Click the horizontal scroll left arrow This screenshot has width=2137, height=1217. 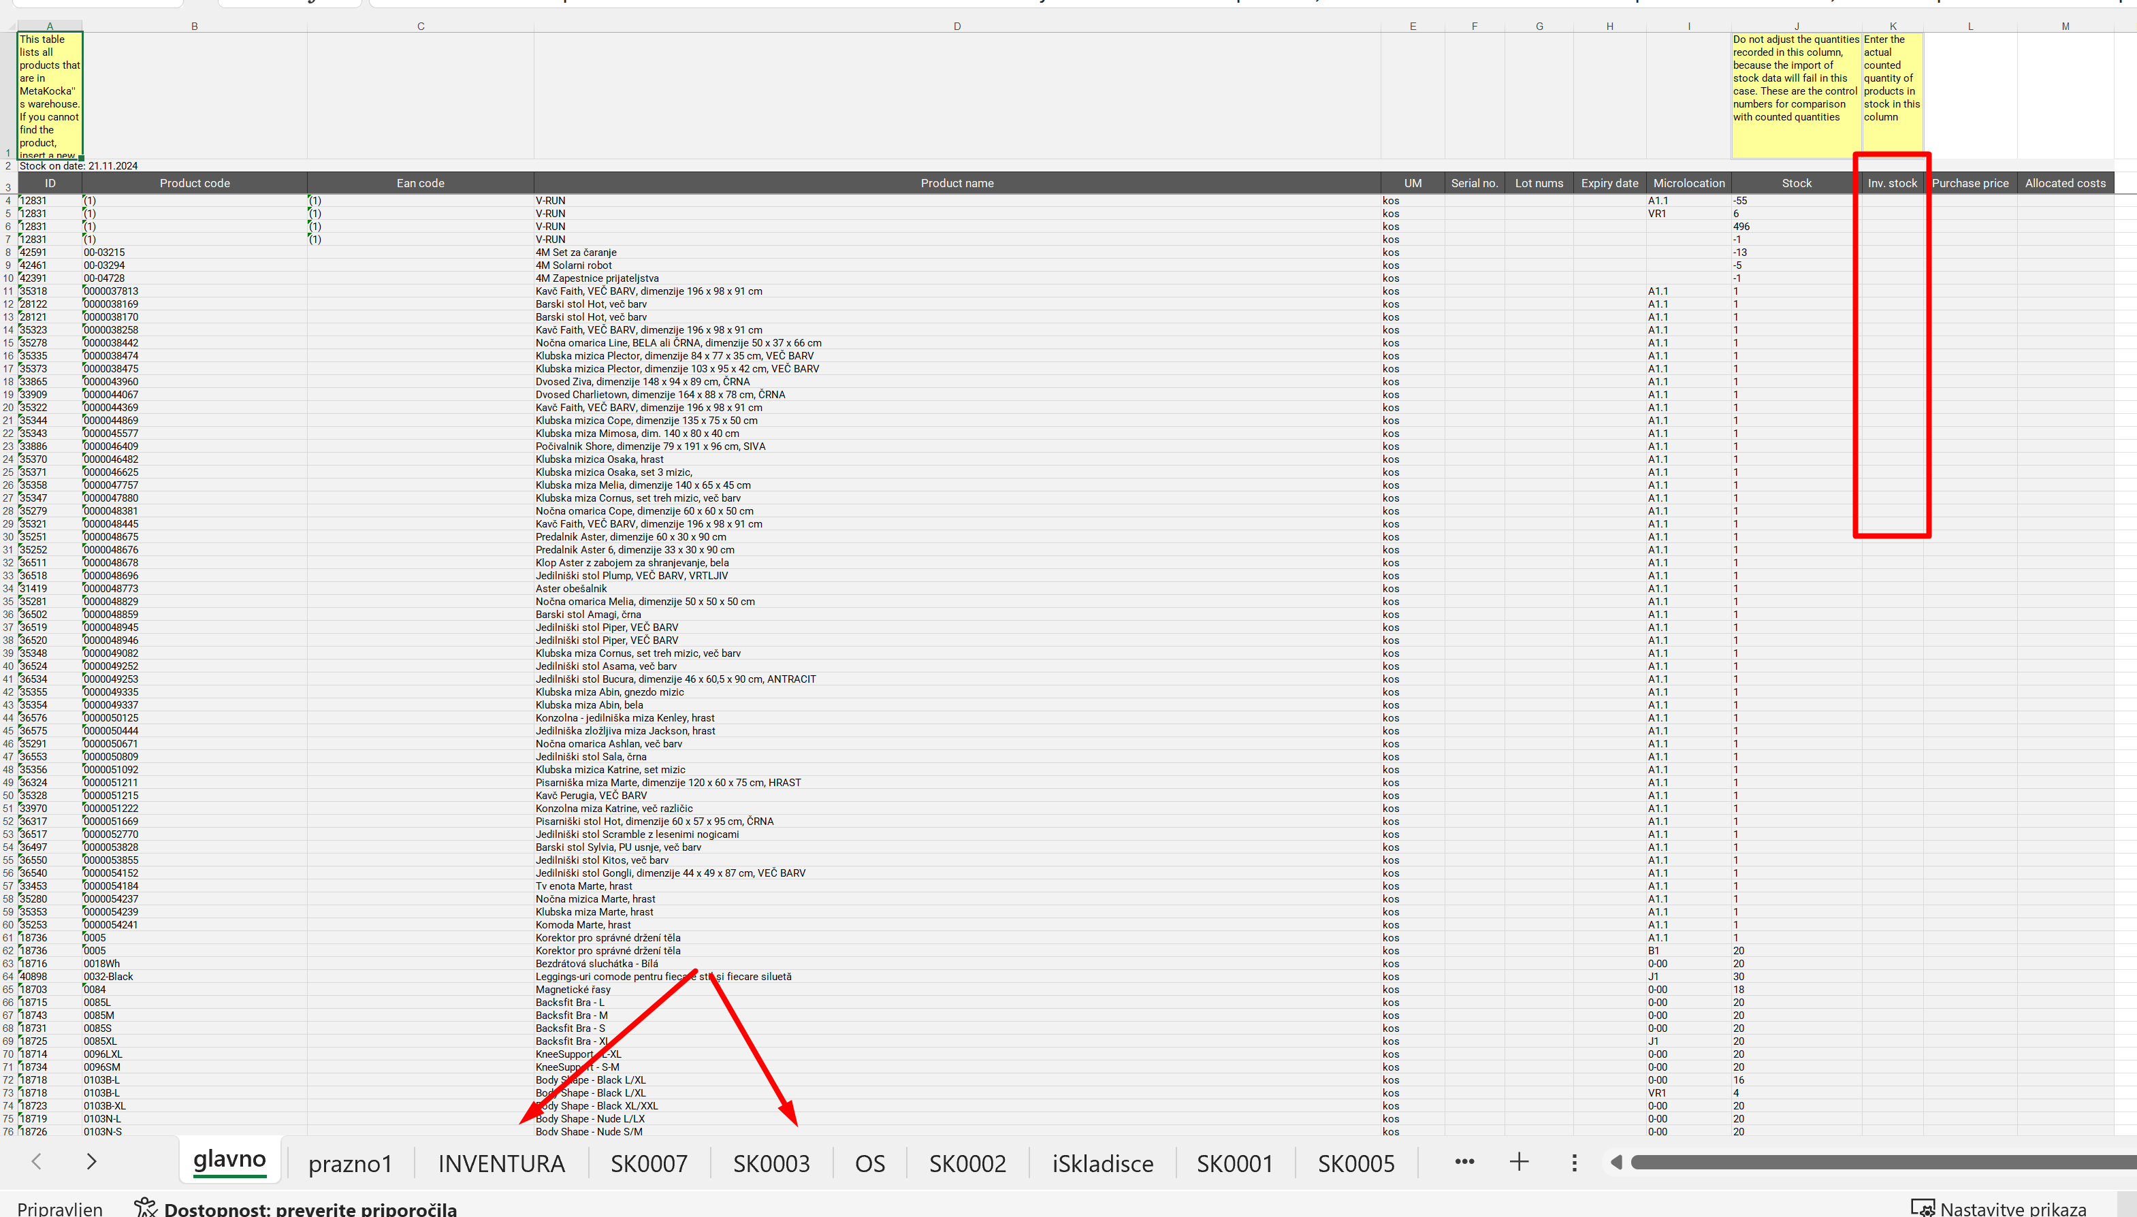click(x=1616, y=1162)
